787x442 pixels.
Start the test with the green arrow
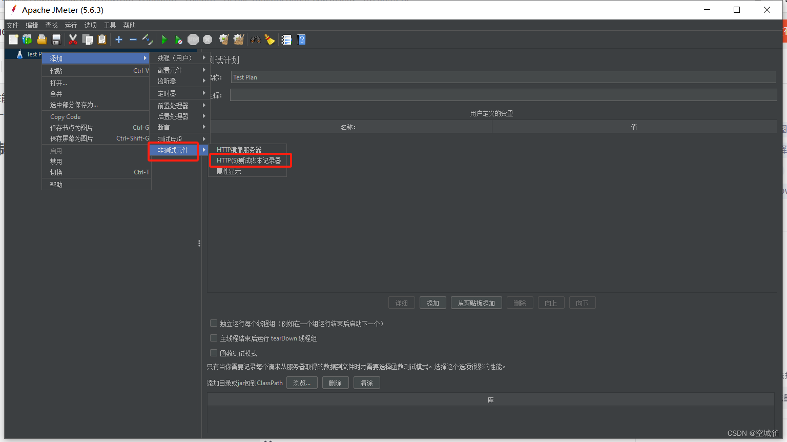tap(164, 39)
